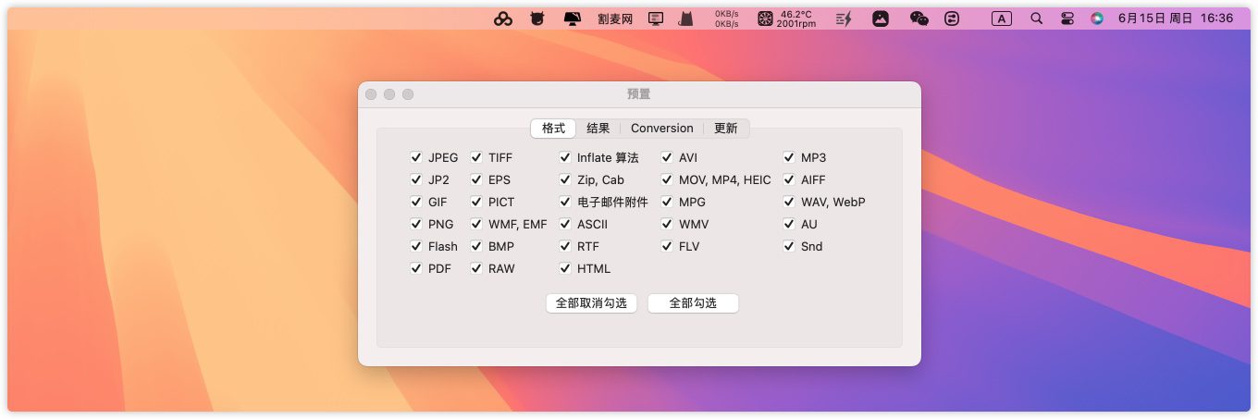Viewport: 1258px width, 419px height.
Task: Click the 全部取消勾选 button
Action: pyautogui.click(x=591, y=303)
